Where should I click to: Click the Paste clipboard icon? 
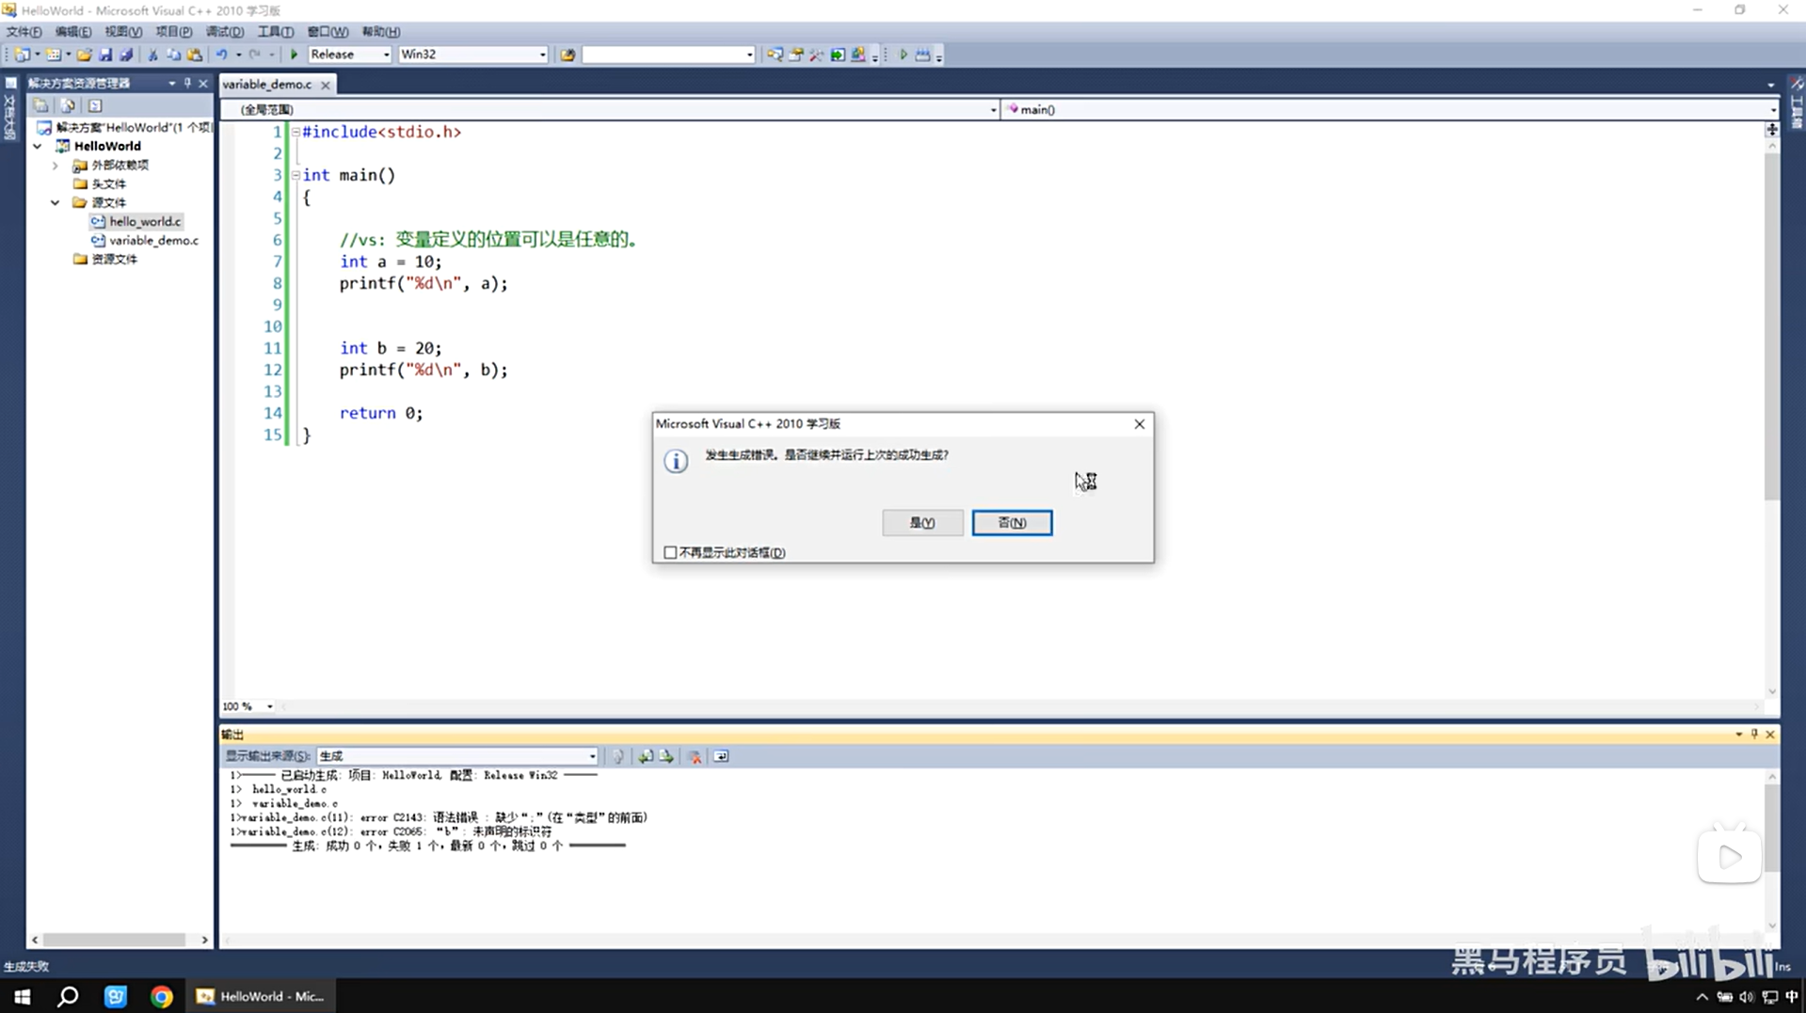click(x=194, y=55)
